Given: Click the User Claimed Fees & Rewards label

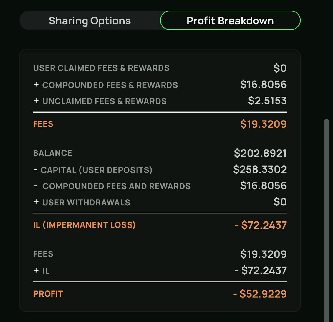Looking at the screenshot, I should 101,68.
